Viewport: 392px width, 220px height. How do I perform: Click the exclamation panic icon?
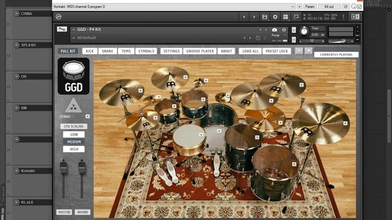click(344, 17)
